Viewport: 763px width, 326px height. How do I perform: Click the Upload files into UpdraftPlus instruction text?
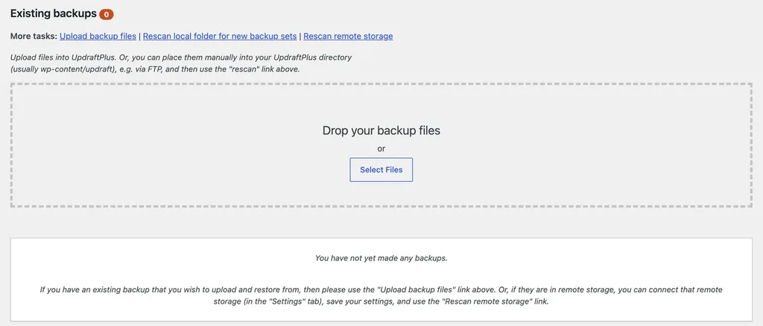[181, 63]
